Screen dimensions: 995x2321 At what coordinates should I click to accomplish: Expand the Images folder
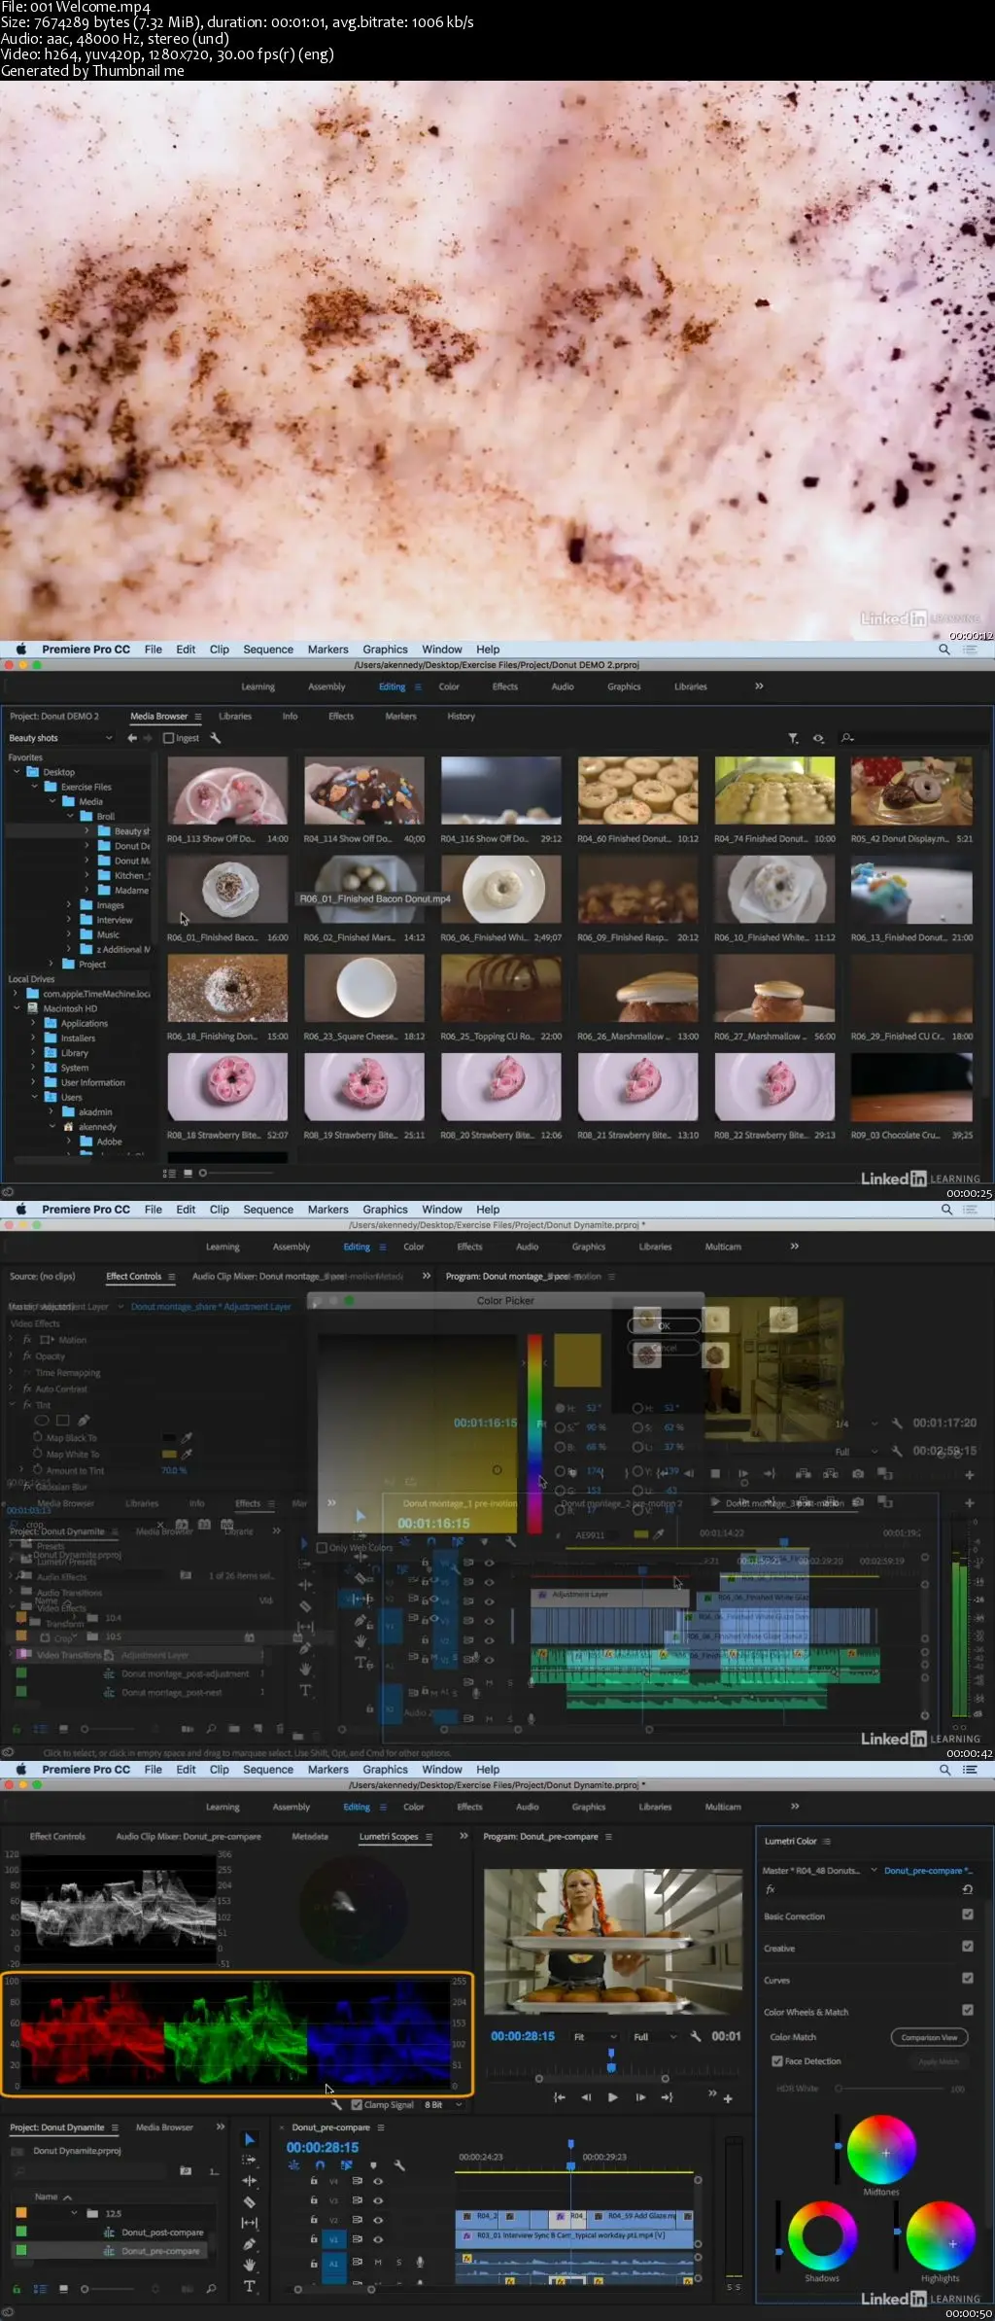pos(69,905)
